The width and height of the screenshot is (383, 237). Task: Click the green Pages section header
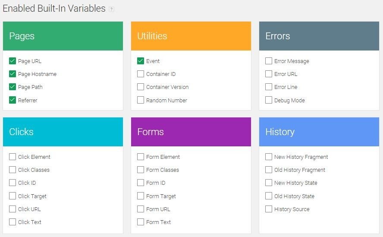[x=63, y=36]
